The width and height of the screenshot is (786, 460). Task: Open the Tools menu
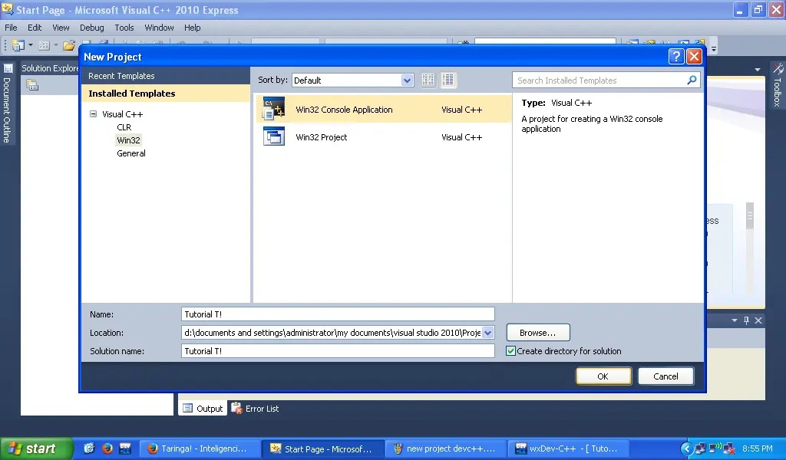point(124,28)
